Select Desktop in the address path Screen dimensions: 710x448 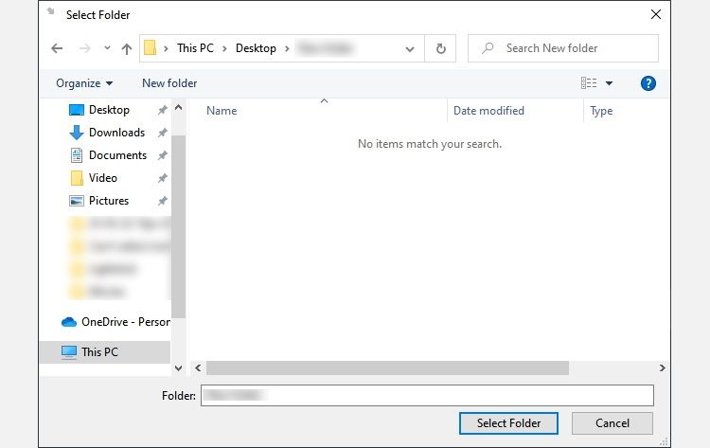point(256,48)
